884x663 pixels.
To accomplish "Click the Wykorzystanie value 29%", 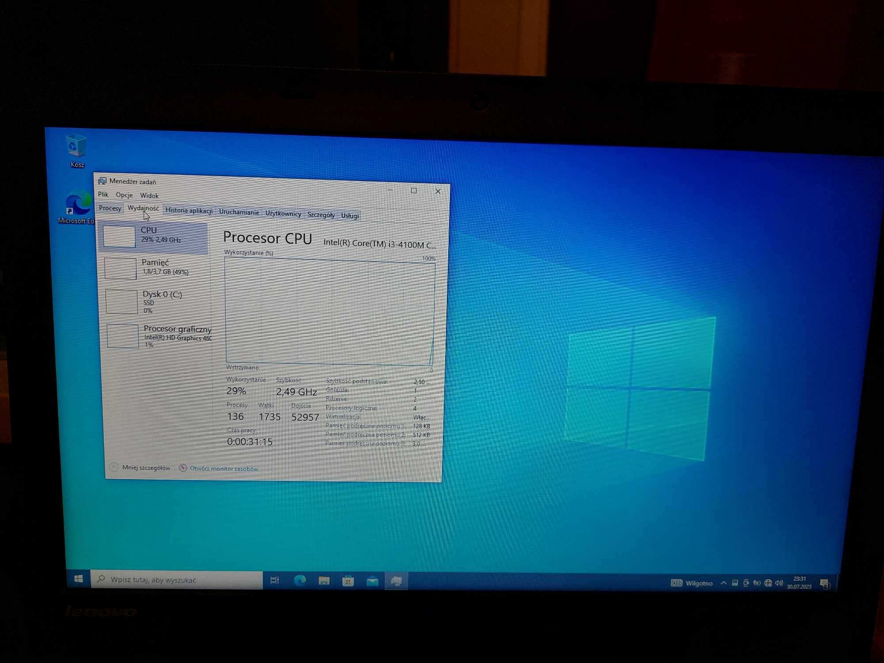I will [236, 391].
